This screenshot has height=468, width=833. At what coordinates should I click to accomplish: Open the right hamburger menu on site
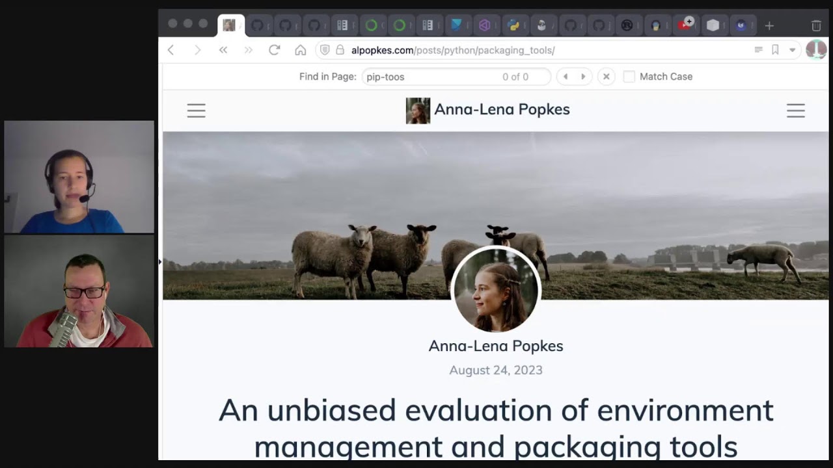[795, 110]
